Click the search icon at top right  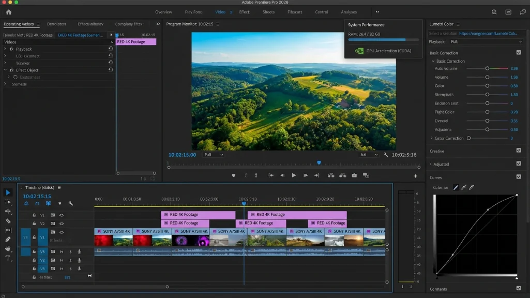coord(494,12)
